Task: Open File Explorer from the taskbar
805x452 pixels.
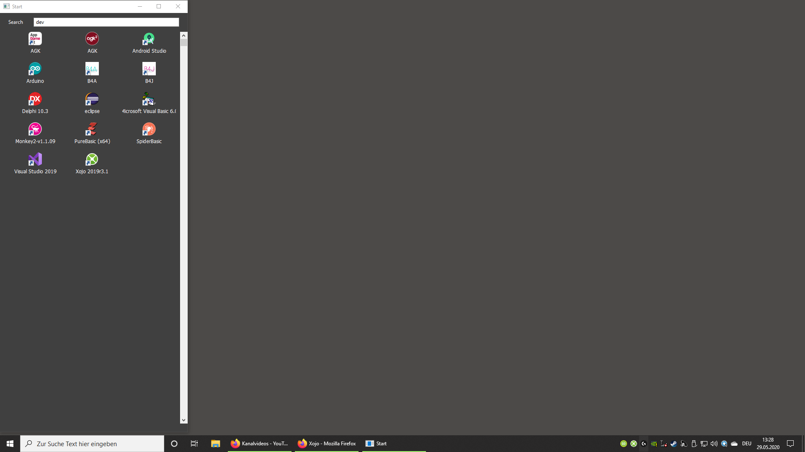Action: 215,444
